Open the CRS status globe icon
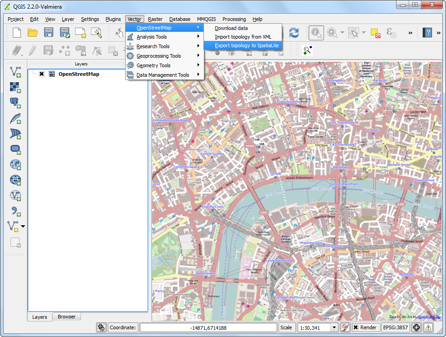The height and width of the screenshot is (337, 446). [x=416, y=327]
